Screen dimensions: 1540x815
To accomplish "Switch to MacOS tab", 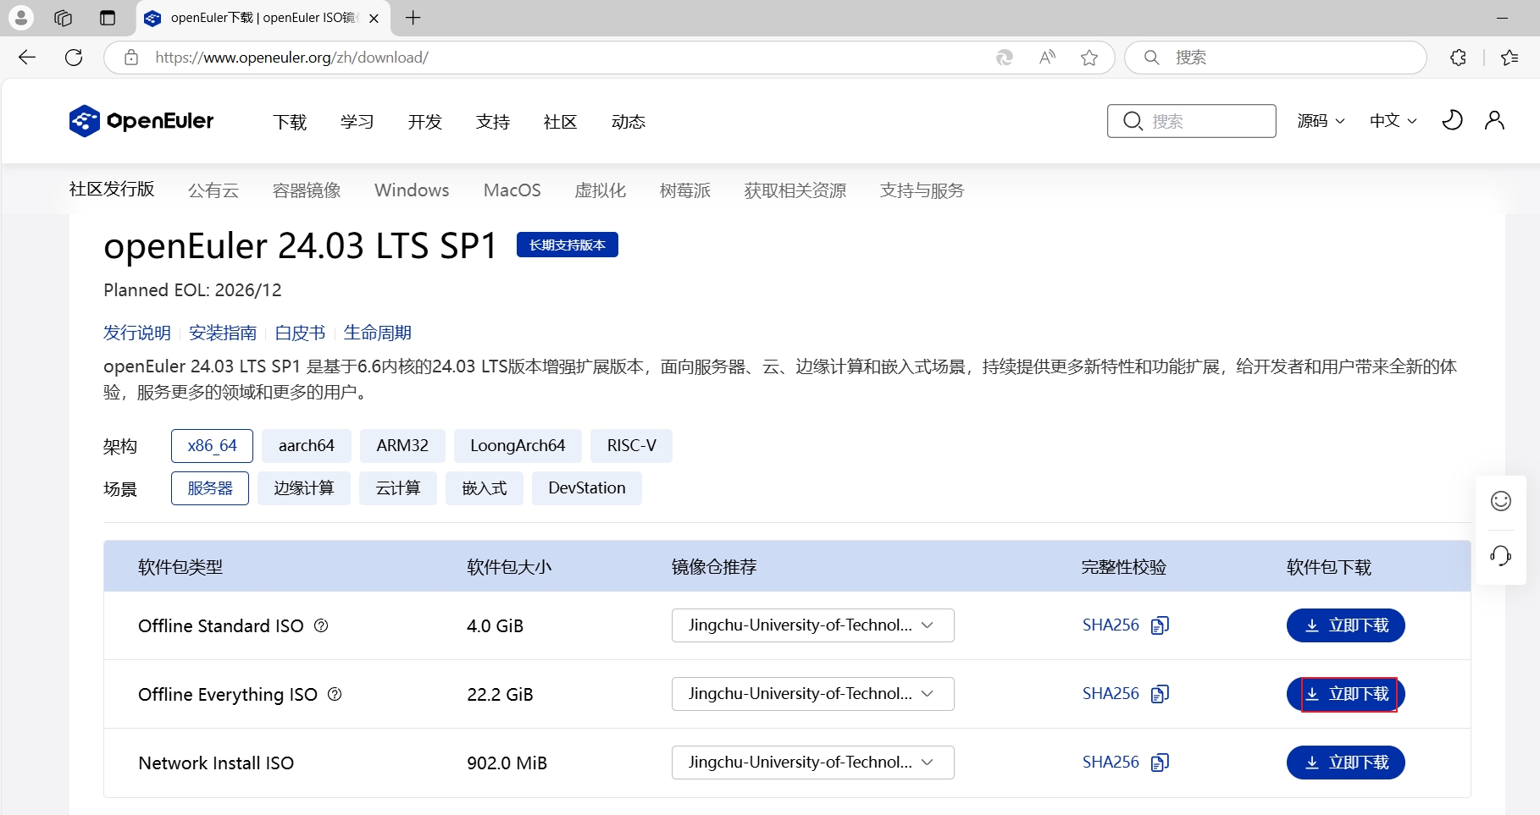I will point(512,190).
